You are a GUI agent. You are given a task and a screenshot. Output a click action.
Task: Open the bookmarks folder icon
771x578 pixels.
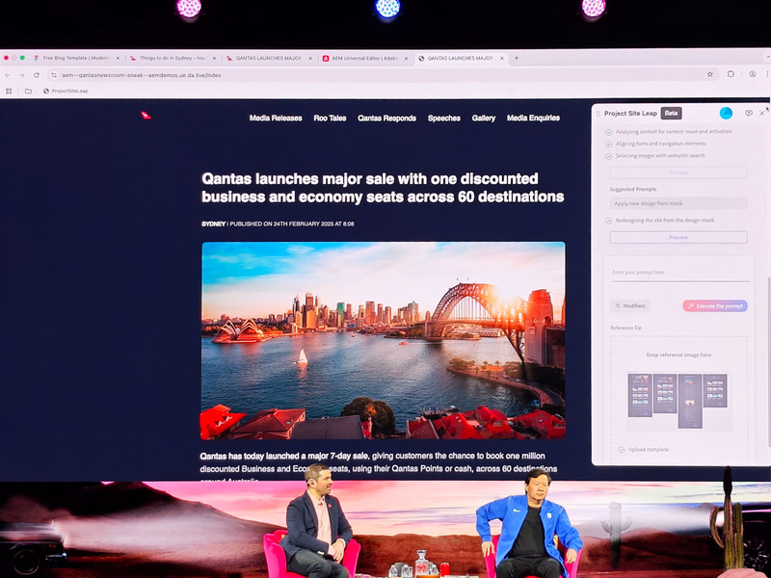pyautogui.click(x=29, y=91)
